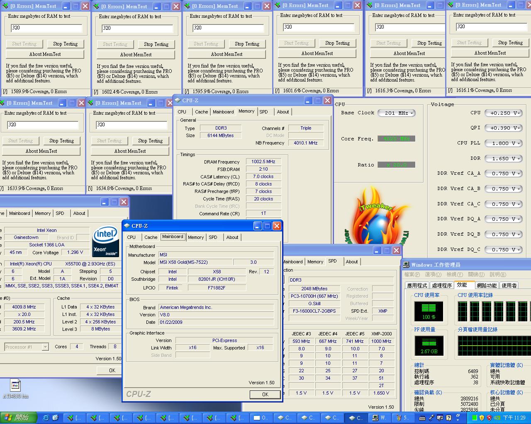Click the Ratio x 20.0 field in iTweaker

click(x=396, y=165)
